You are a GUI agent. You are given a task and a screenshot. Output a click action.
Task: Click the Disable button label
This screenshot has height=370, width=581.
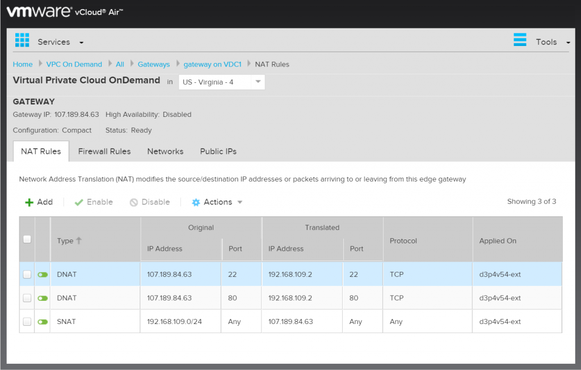tap(155, 202)
